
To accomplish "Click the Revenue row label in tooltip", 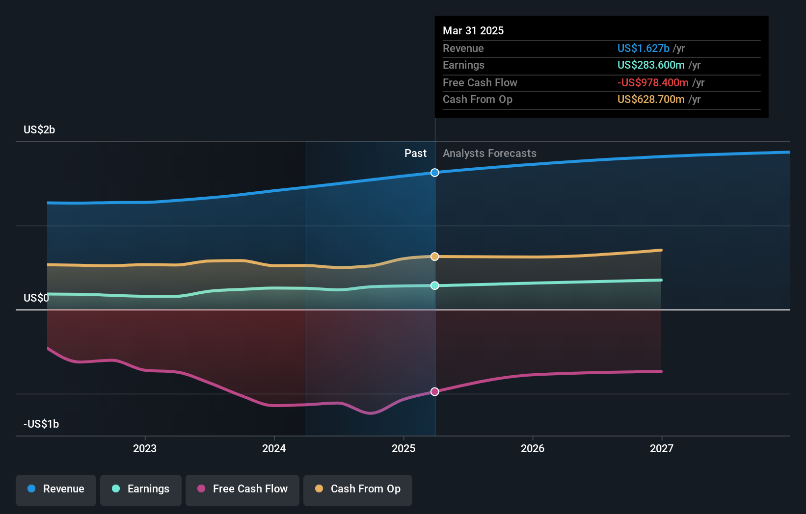I will [463, 48].
